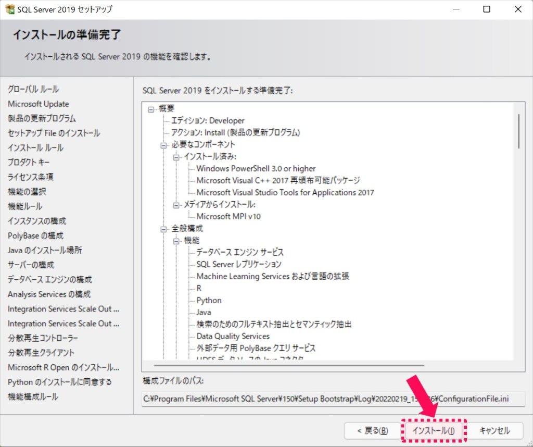Close the SQL Server 2019 setup window
The height and width of the screenshot is (447, 533).
coord(518,9)
